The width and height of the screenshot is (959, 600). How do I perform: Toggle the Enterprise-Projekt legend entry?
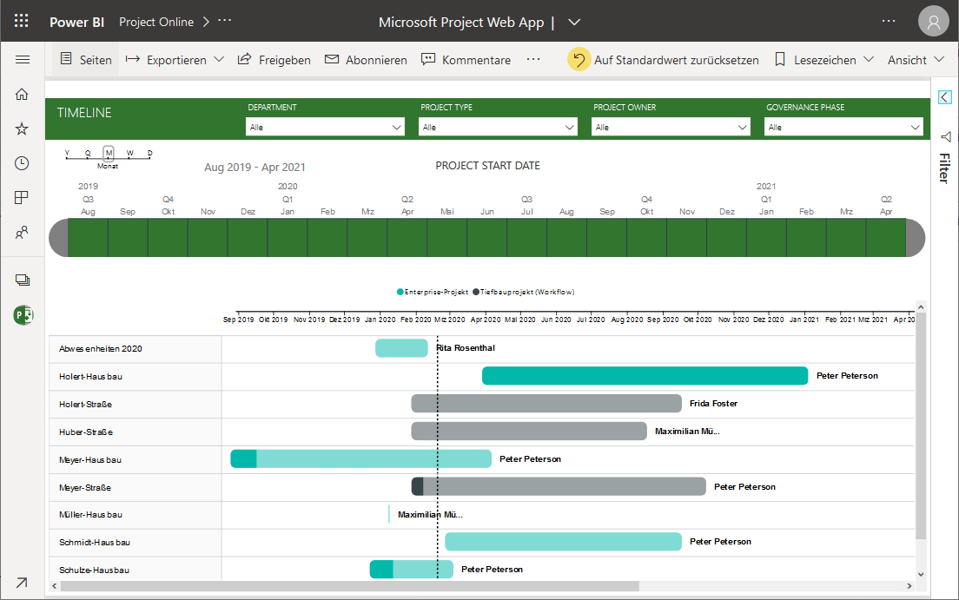click(x=433, y=293)
